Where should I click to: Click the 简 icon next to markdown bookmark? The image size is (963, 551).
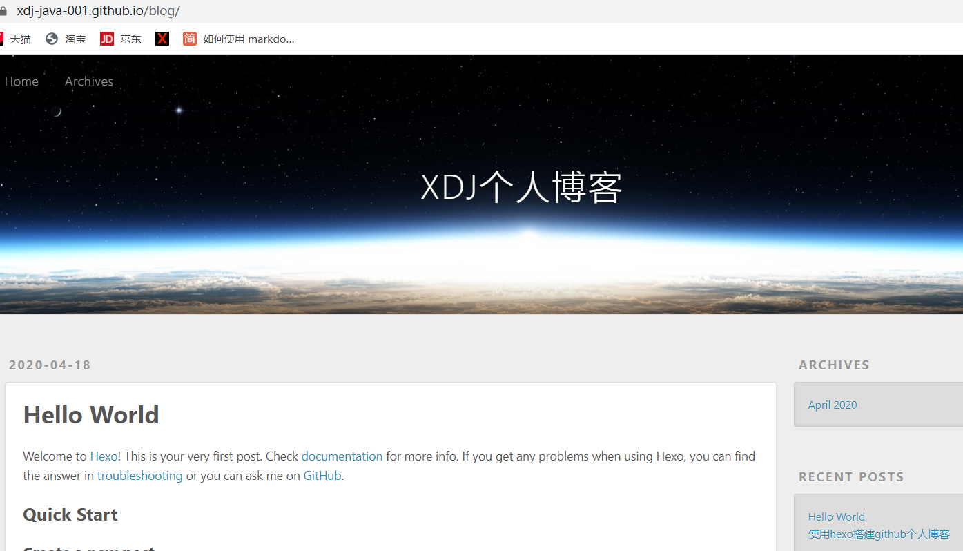(189, 39)
